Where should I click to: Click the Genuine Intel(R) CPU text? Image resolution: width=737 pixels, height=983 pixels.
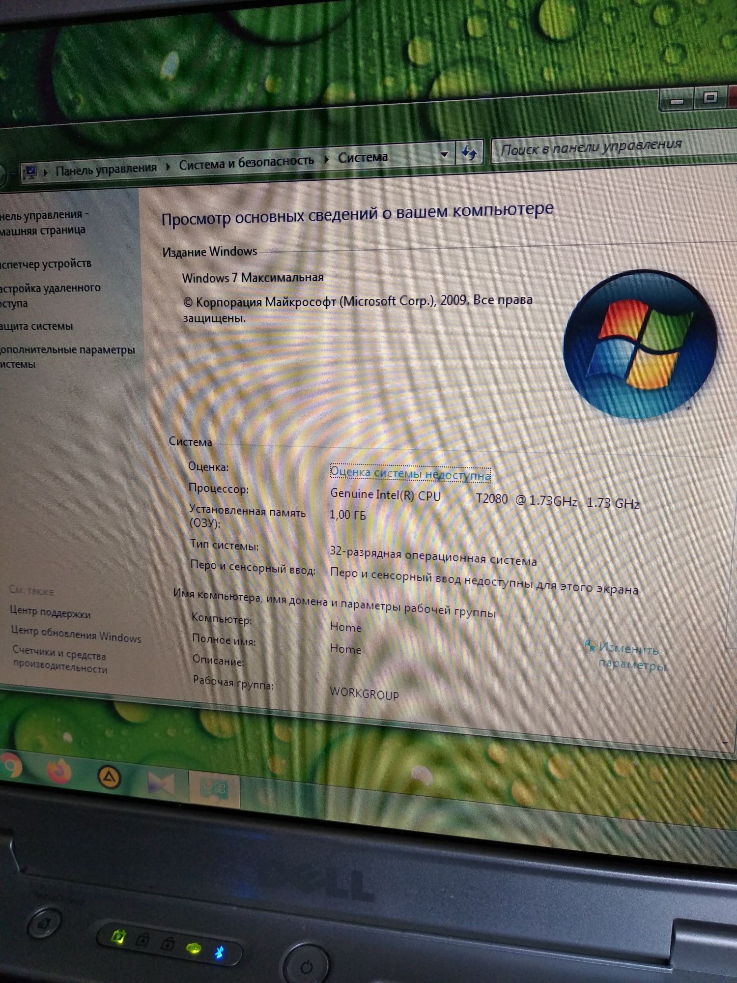(386, 494)
